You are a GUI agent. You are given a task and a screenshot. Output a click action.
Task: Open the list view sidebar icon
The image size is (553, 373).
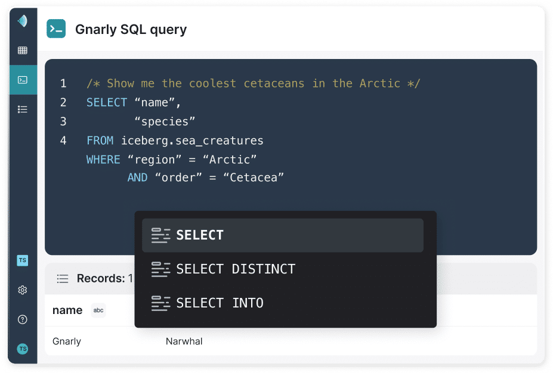coord(23,109)
